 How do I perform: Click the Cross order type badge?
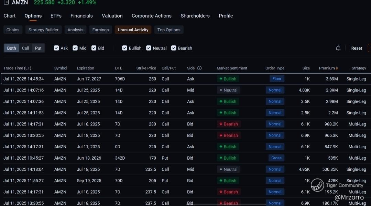[x=276, y=158]
